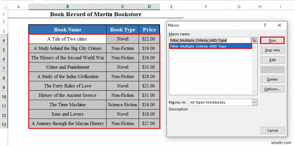Click the range selector icon beside Macro name
The height and width of the screenshot is (146, 295).
(x=254, y=40)
